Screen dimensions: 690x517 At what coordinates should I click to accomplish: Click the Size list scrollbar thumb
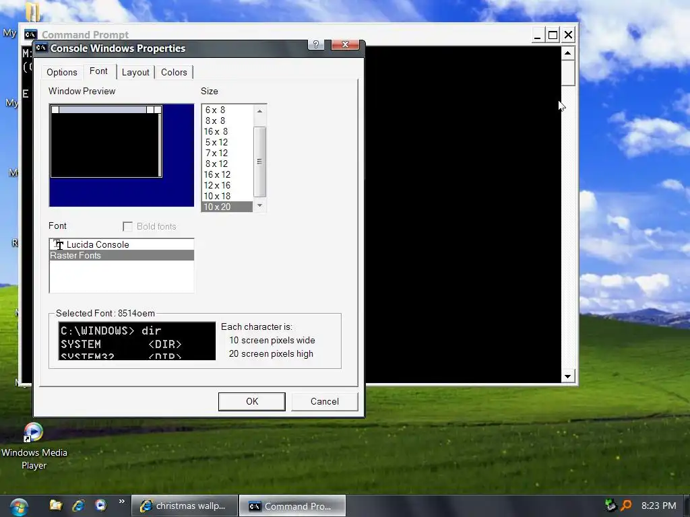[x=259, y=162]
